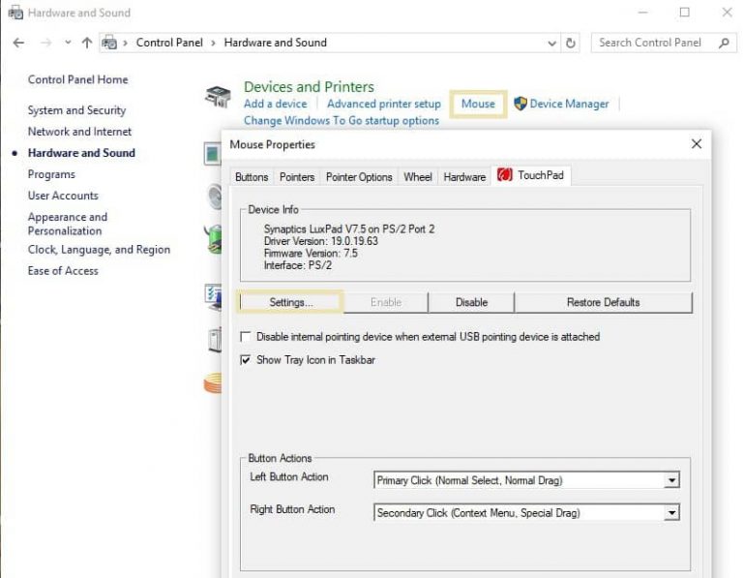Open User Accounts category
Image resolution: width=743 pixels, height=578 pixels.
[x=63, y=196]
